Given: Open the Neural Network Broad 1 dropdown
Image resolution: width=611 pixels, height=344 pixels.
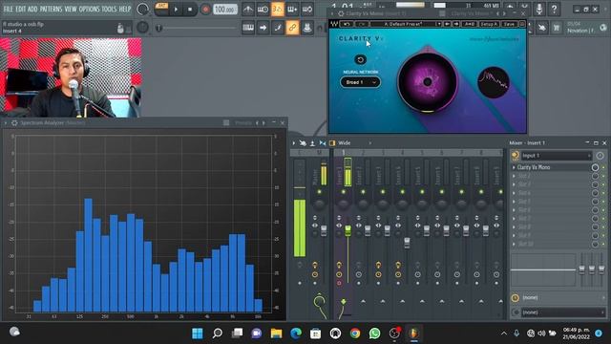Looking at the screenshot, I should (x=360, y=82).
